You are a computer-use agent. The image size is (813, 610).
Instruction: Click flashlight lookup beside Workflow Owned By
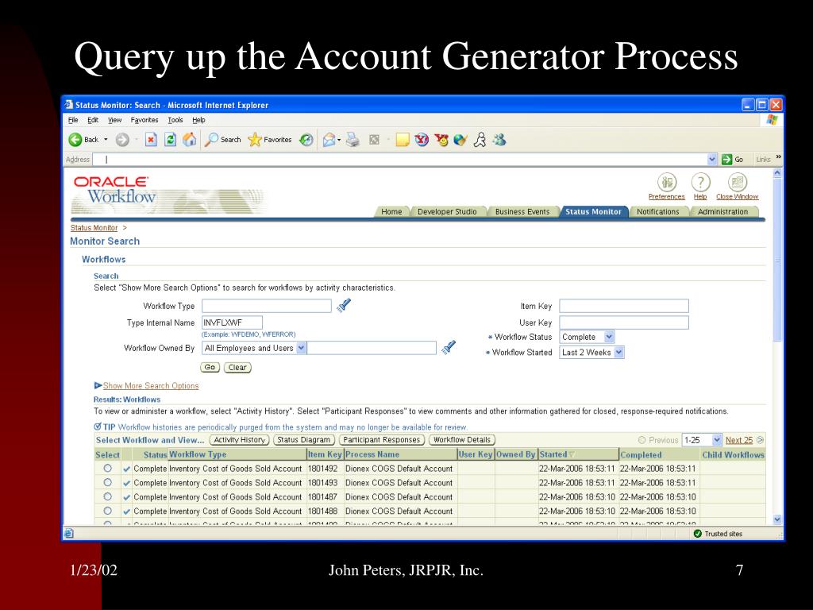pyautogui.click(x=449, y=347)
